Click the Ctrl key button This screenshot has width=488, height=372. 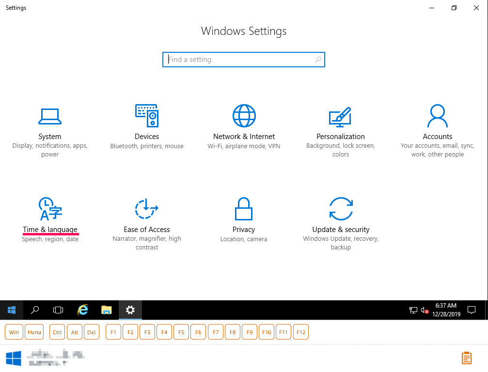(57, 332)
